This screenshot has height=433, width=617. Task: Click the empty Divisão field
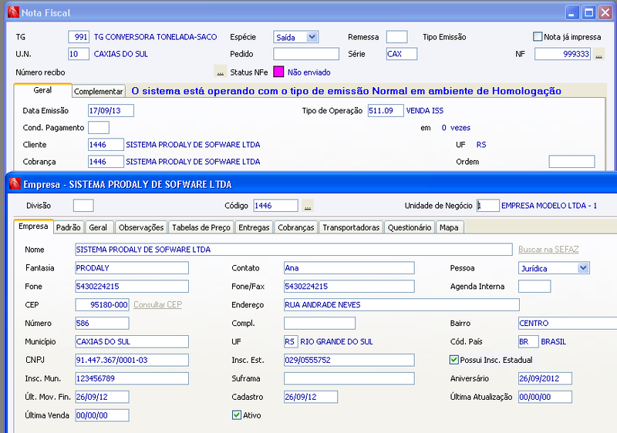tap(83, 206)
